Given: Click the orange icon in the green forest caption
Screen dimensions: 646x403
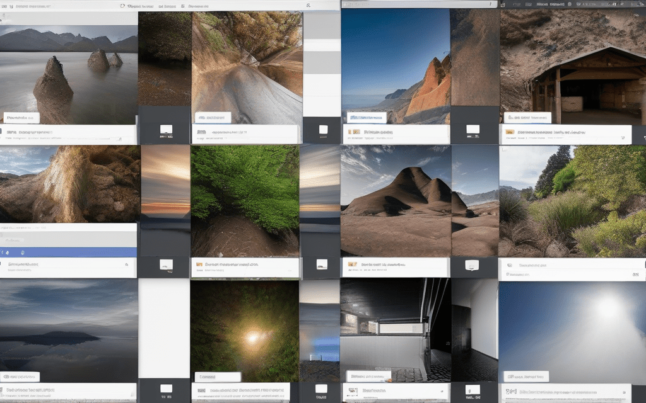Looking at the screenshot, I should point(199,265).
